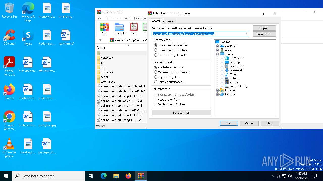Select Fresh existing files only option

pos(170,55)
